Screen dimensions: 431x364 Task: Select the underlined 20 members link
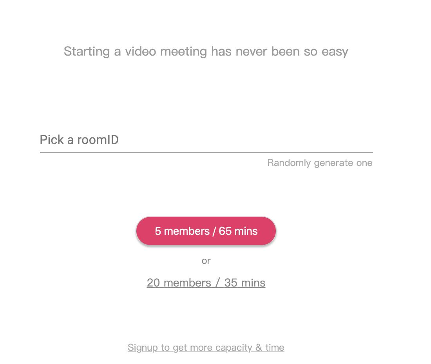(179, 283)
